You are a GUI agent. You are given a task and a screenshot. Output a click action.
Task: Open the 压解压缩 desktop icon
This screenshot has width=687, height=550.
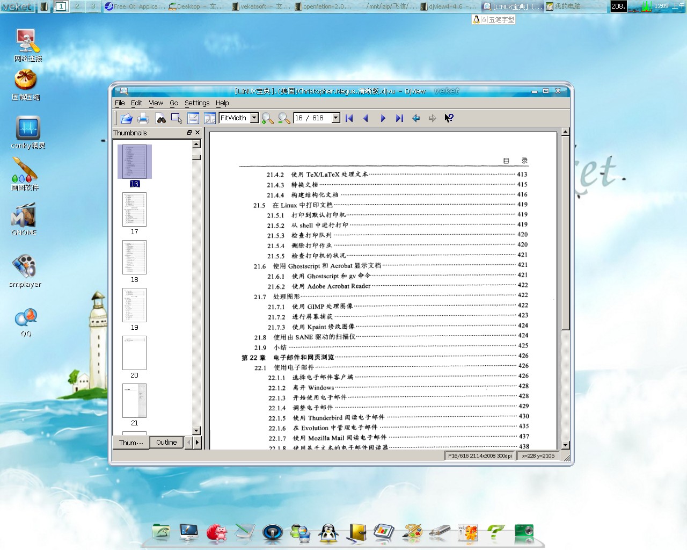point(26,85)
